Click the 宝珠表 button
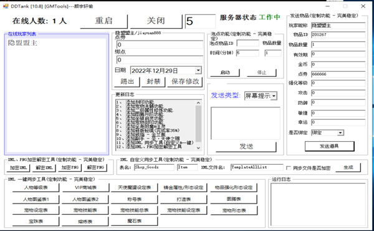 (36, 222)
